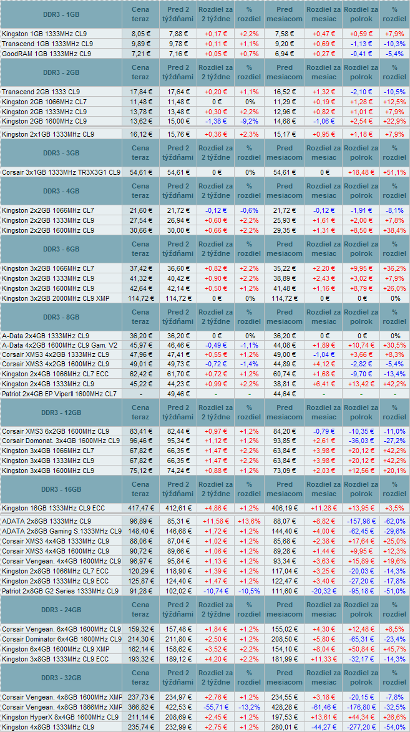Click the "DDR3 - 12GB" section header
This screenshot has height=732, width=410.
(61, 412)
